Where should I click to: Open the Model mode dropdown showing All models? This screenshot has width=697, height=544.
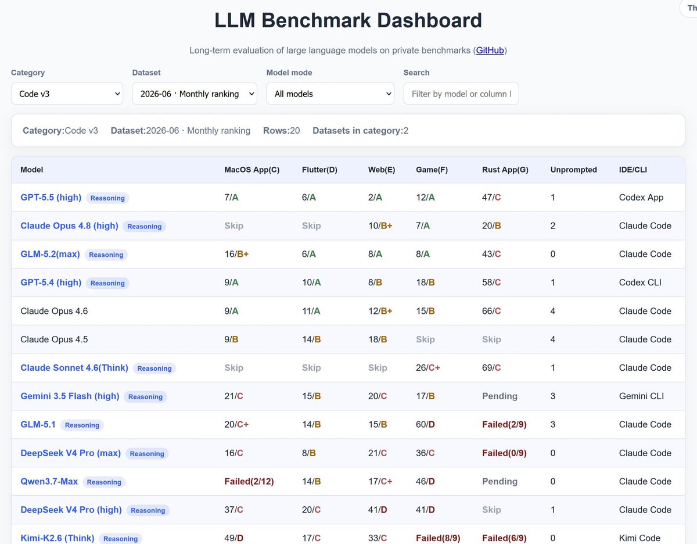pyautogui.click(x=330, y=94)
